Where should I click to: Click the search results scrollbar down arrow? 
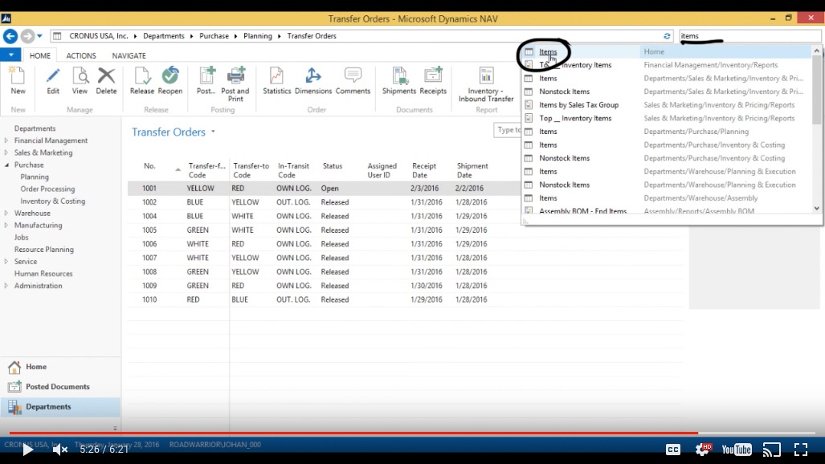click(x=817, y=209)
